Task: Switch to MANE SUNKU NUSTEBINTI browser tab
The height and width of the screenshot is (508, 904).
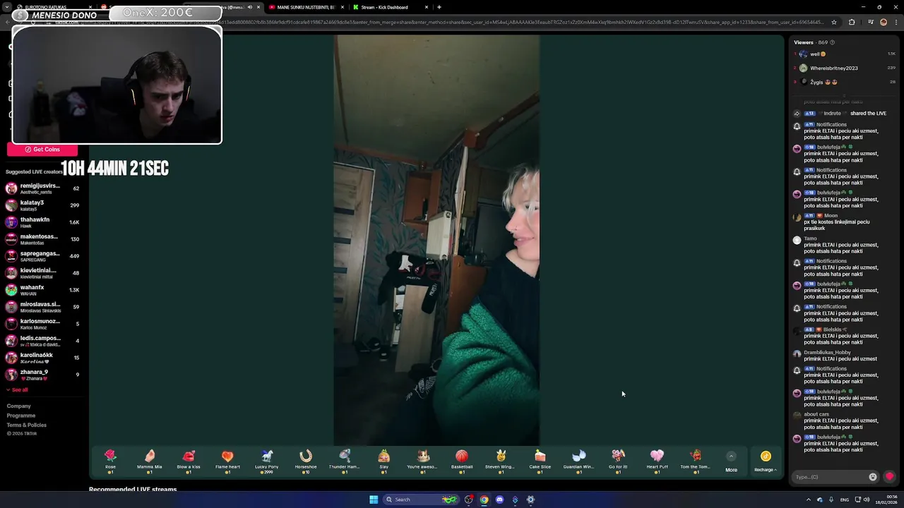Action: coord(305,7)
